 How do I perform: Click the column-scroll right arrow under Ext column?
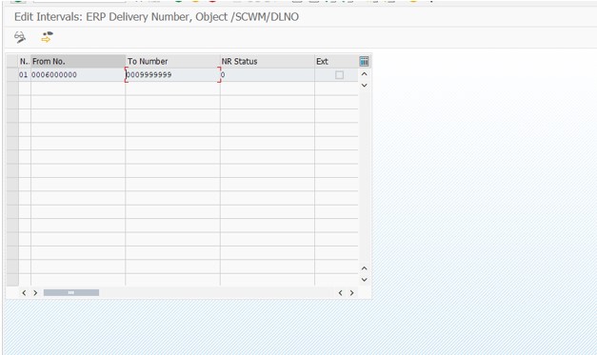pos(351,292)
